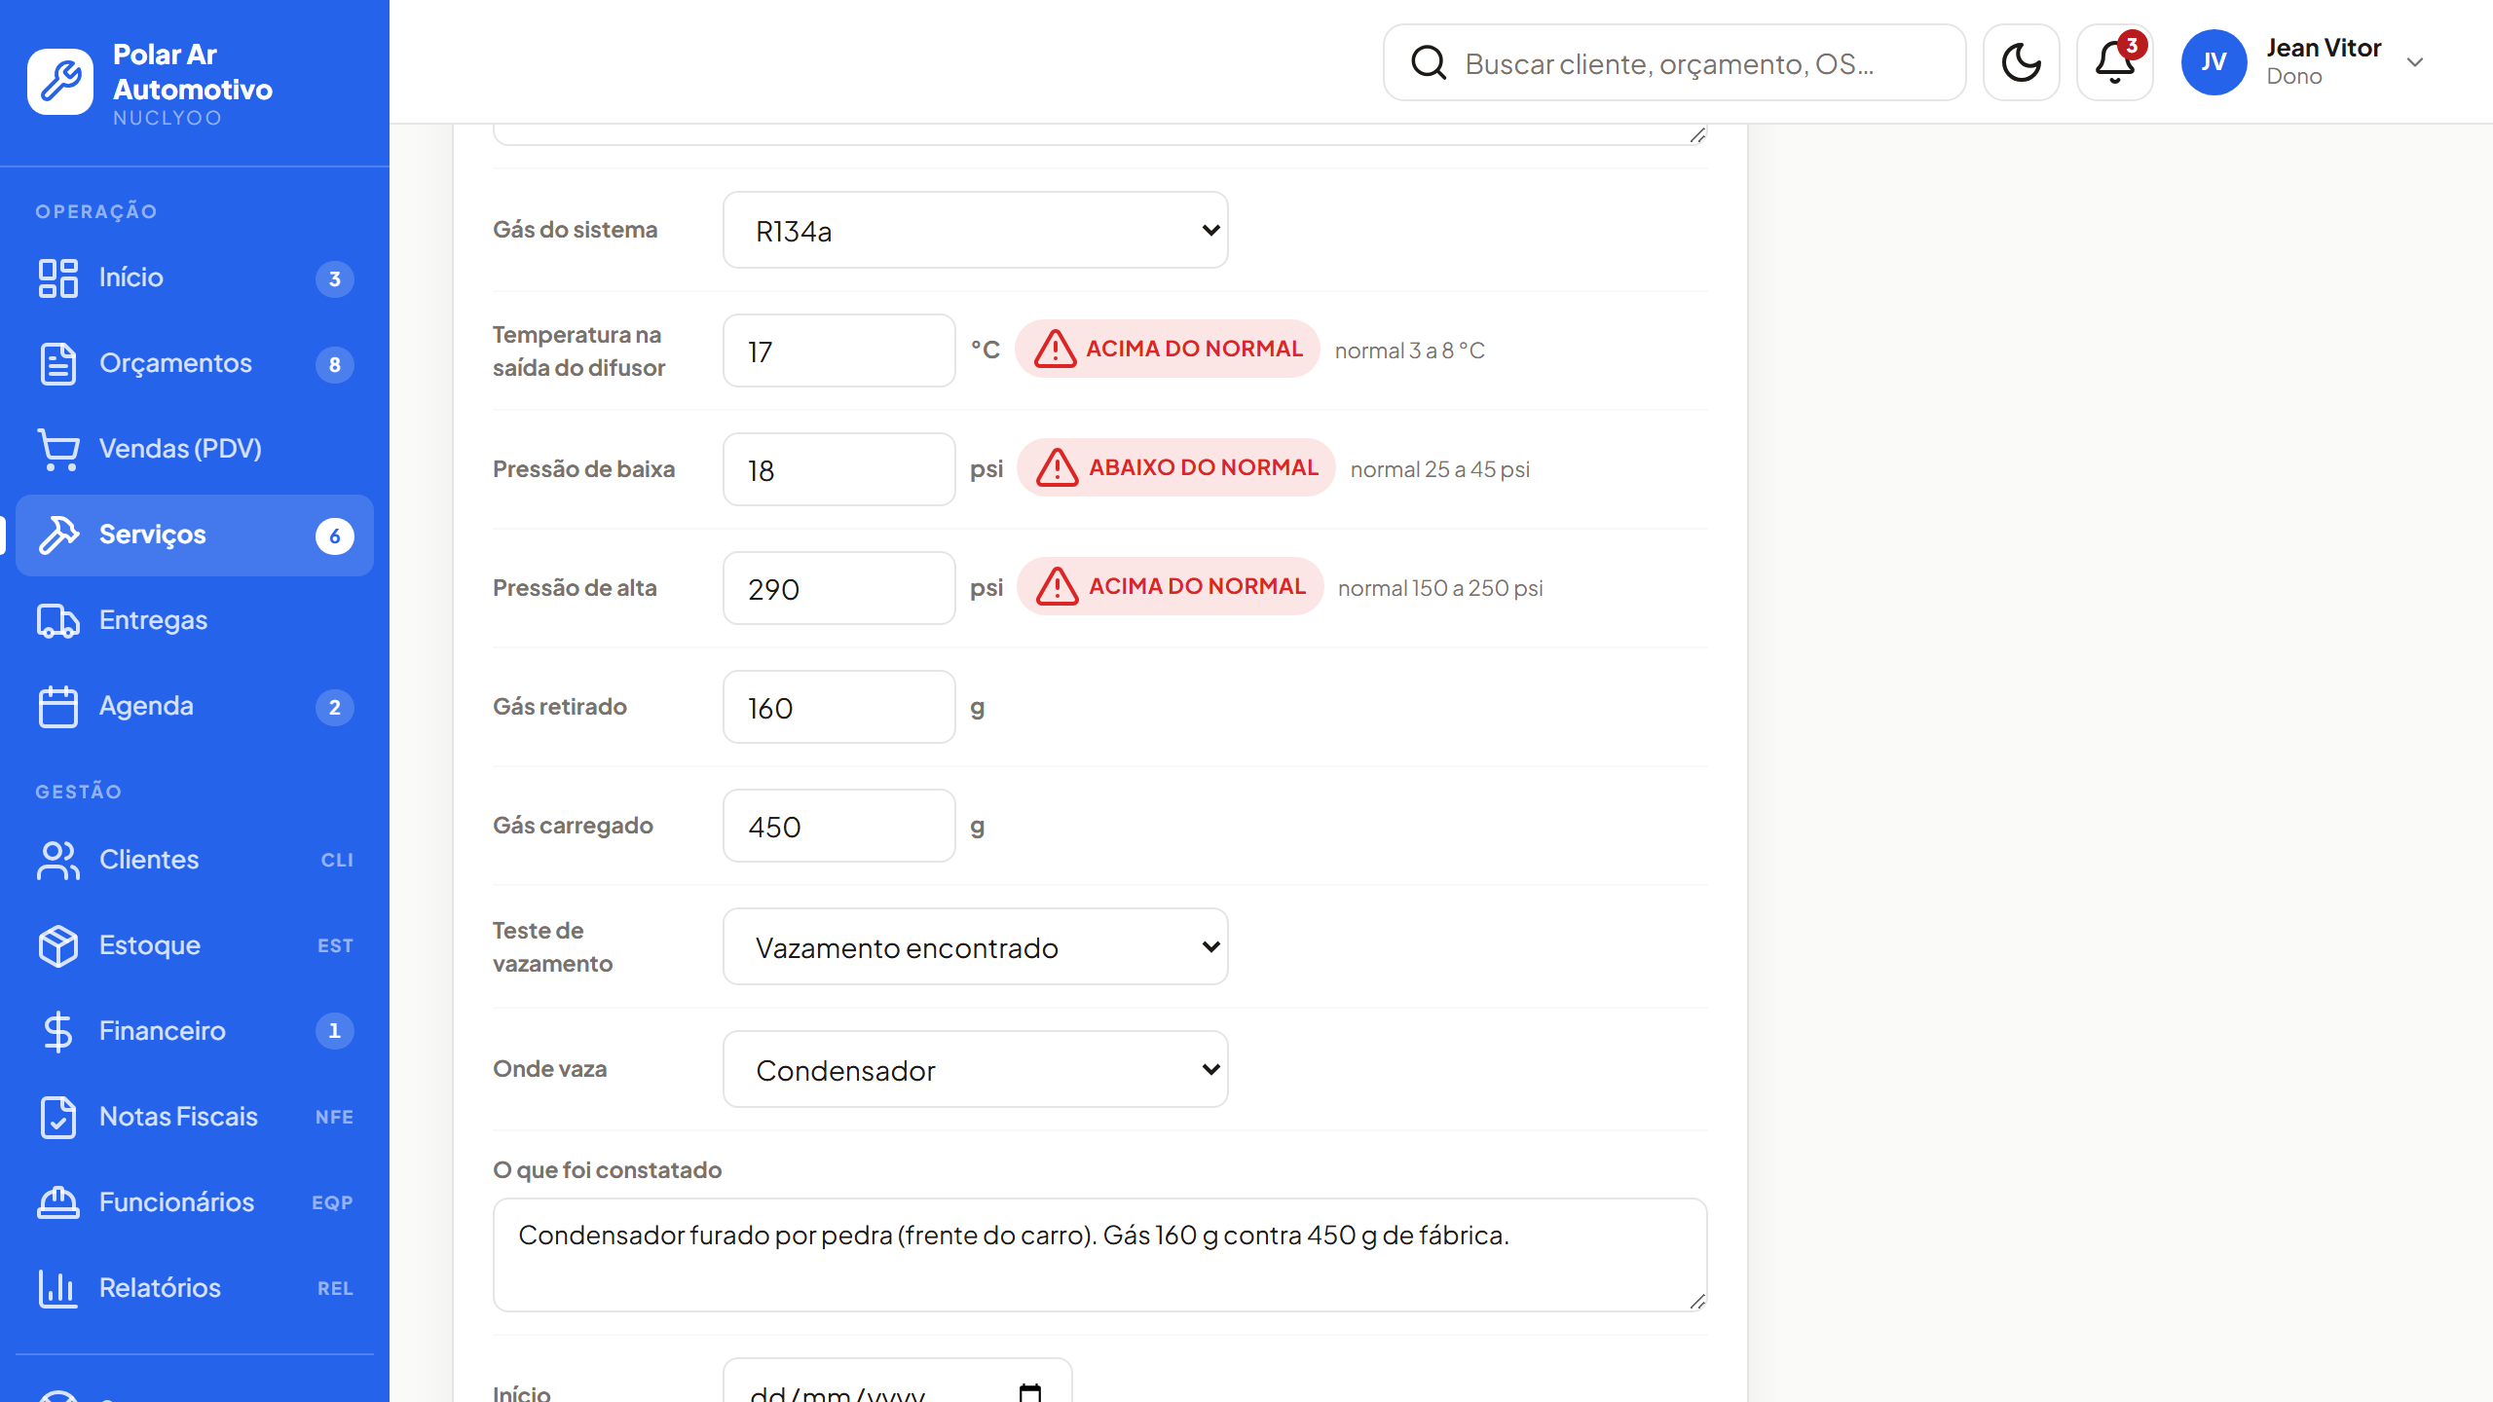The height and width of the screenshot is (1402, 2493).
Task: Click the temperature ACIMA DO NORMAL warning badge
Action: point(1168,349)
